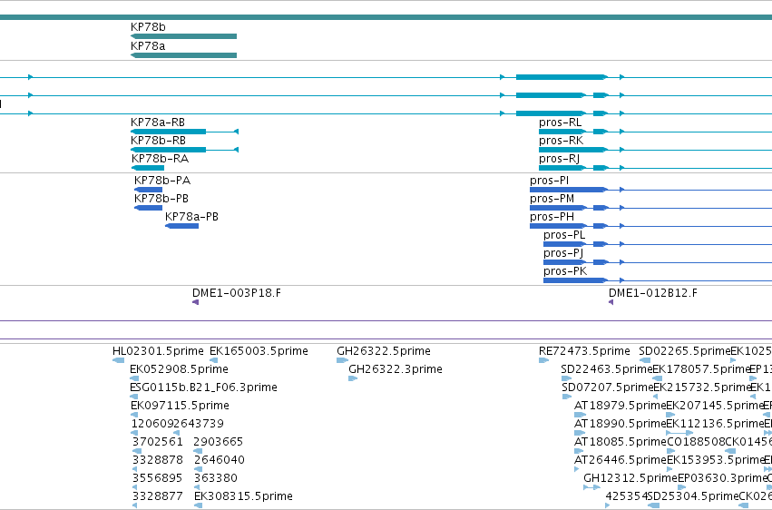Select the 363380 feature label
The height and width of the screenshot is (510, 772).
coord(216,478)
